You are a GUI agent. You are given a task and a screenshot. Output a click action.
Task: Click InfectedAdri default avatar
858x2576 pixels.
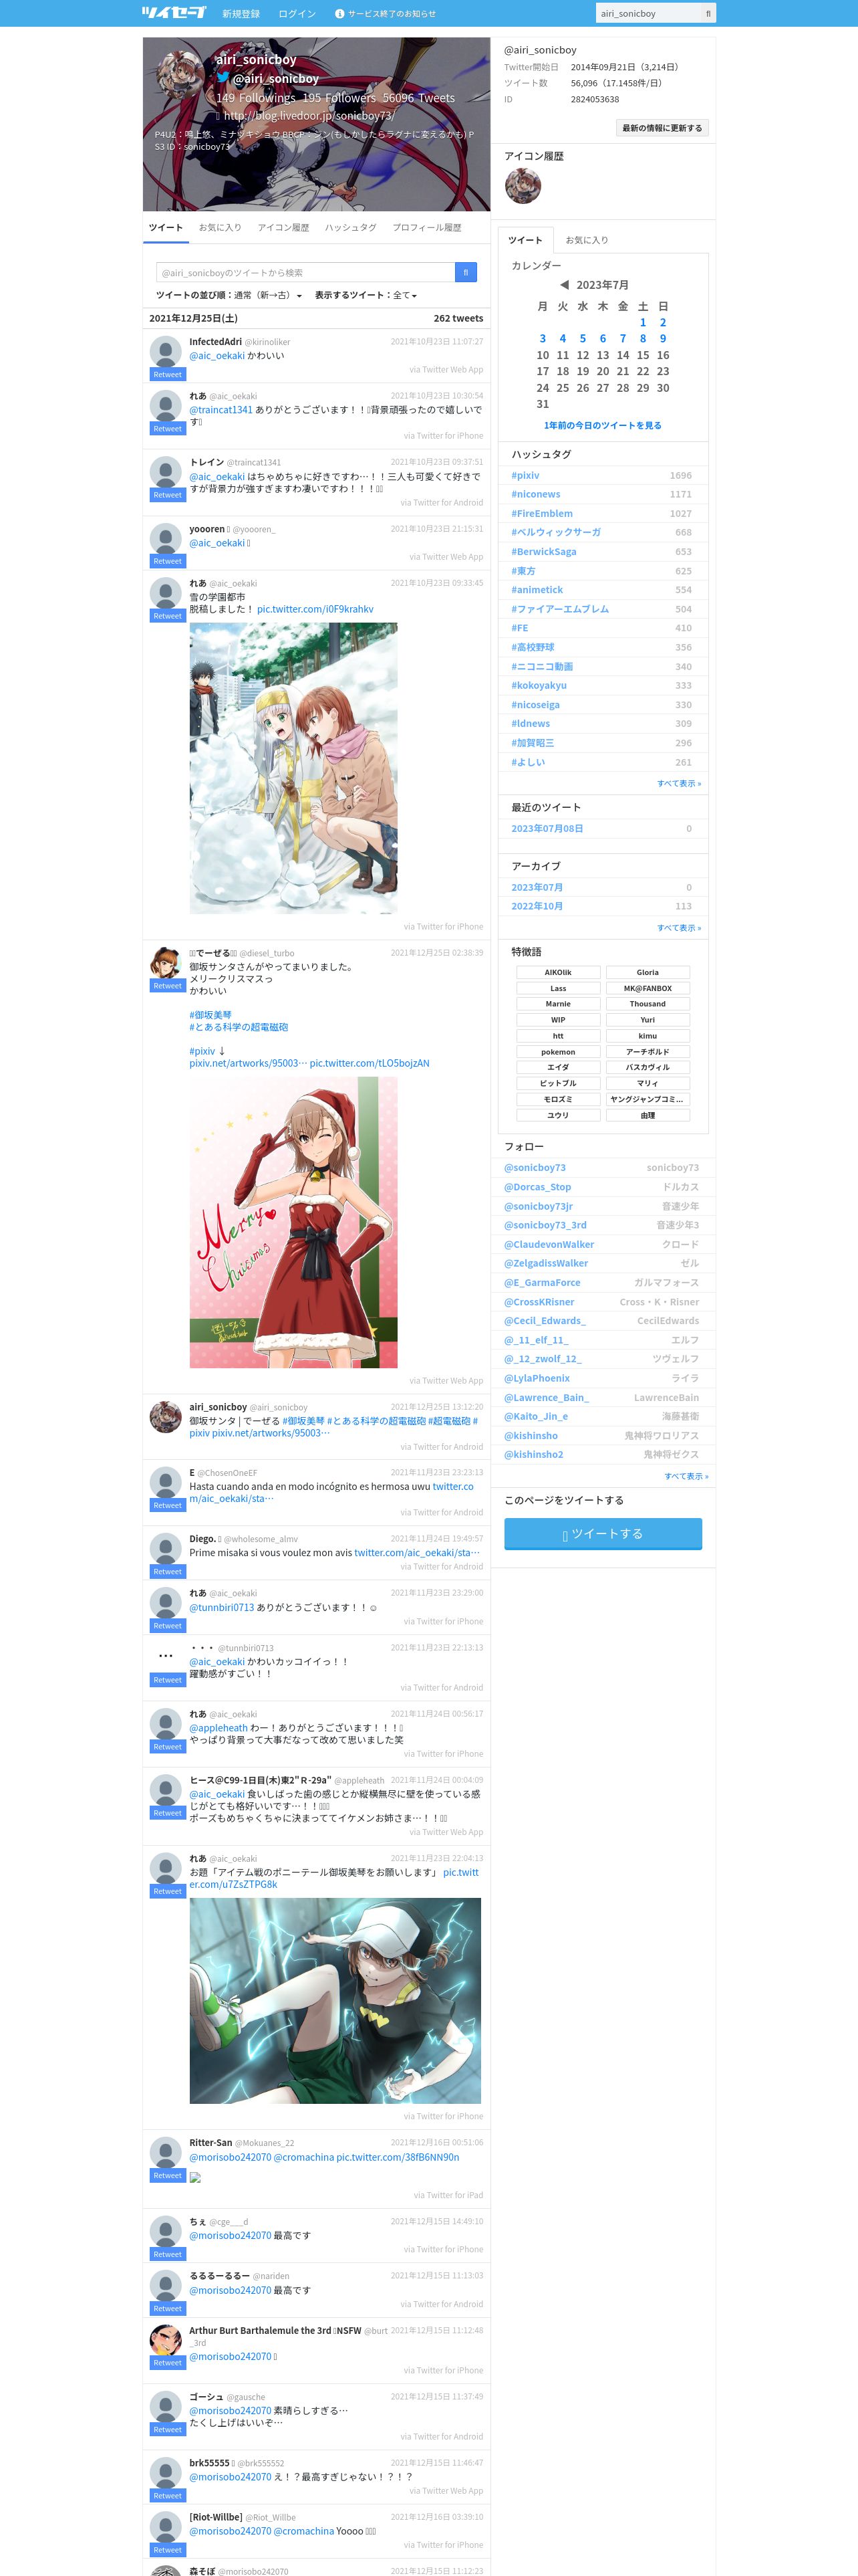(165, 351)
